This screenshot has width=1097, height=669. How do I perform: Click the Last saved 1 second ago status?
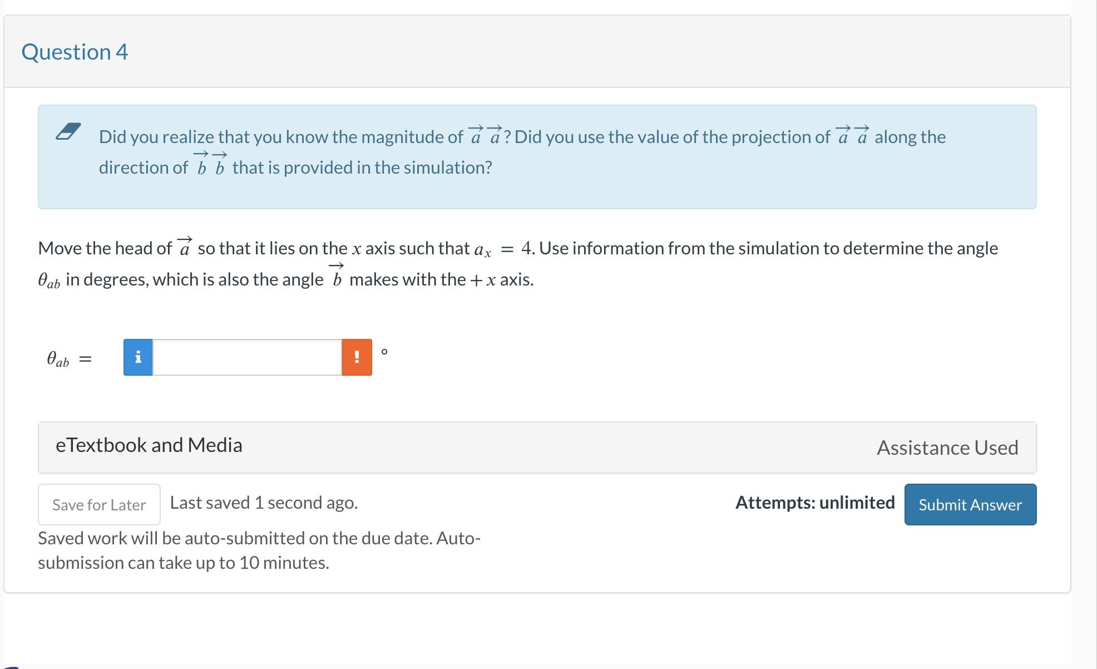[x=264, y=503]
